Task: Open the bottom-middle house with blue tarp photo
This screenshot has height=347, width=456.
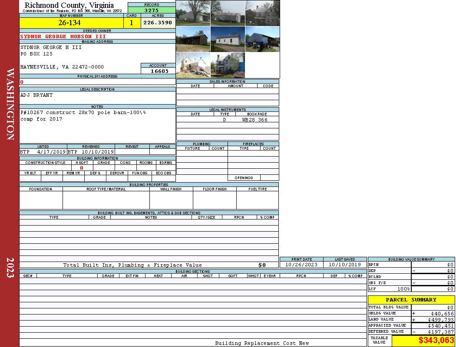Action: tap(228, 65)
